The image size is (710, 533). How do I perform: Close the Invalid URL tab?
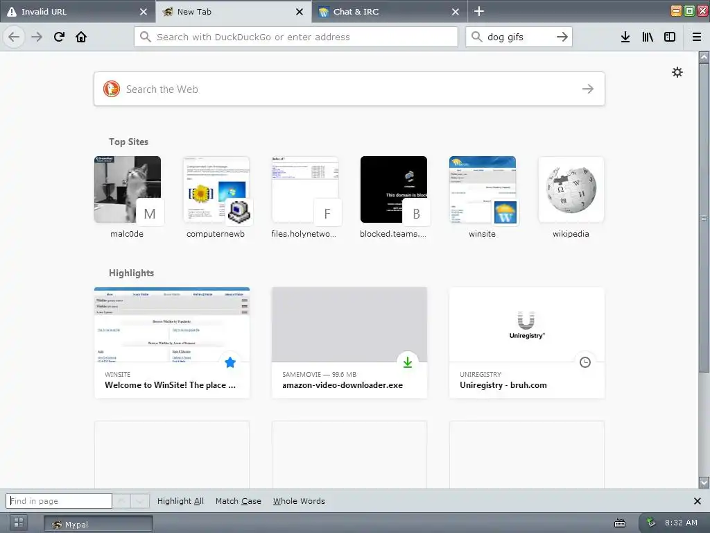144,12
